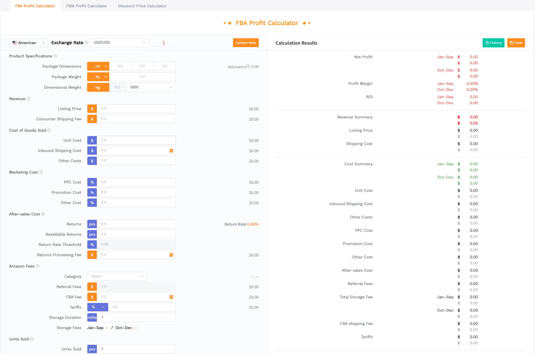Click the Exchange Rate help icon
The image size is (535, 354).
87,42
